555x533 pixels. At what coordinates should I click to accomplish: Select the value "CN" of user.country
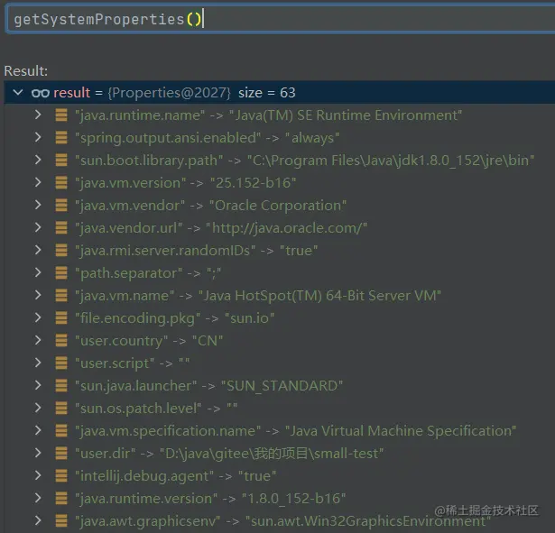point(208,341)
